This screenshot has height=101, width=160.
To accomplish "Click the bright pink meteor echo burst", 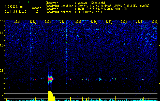I will 51,79.
